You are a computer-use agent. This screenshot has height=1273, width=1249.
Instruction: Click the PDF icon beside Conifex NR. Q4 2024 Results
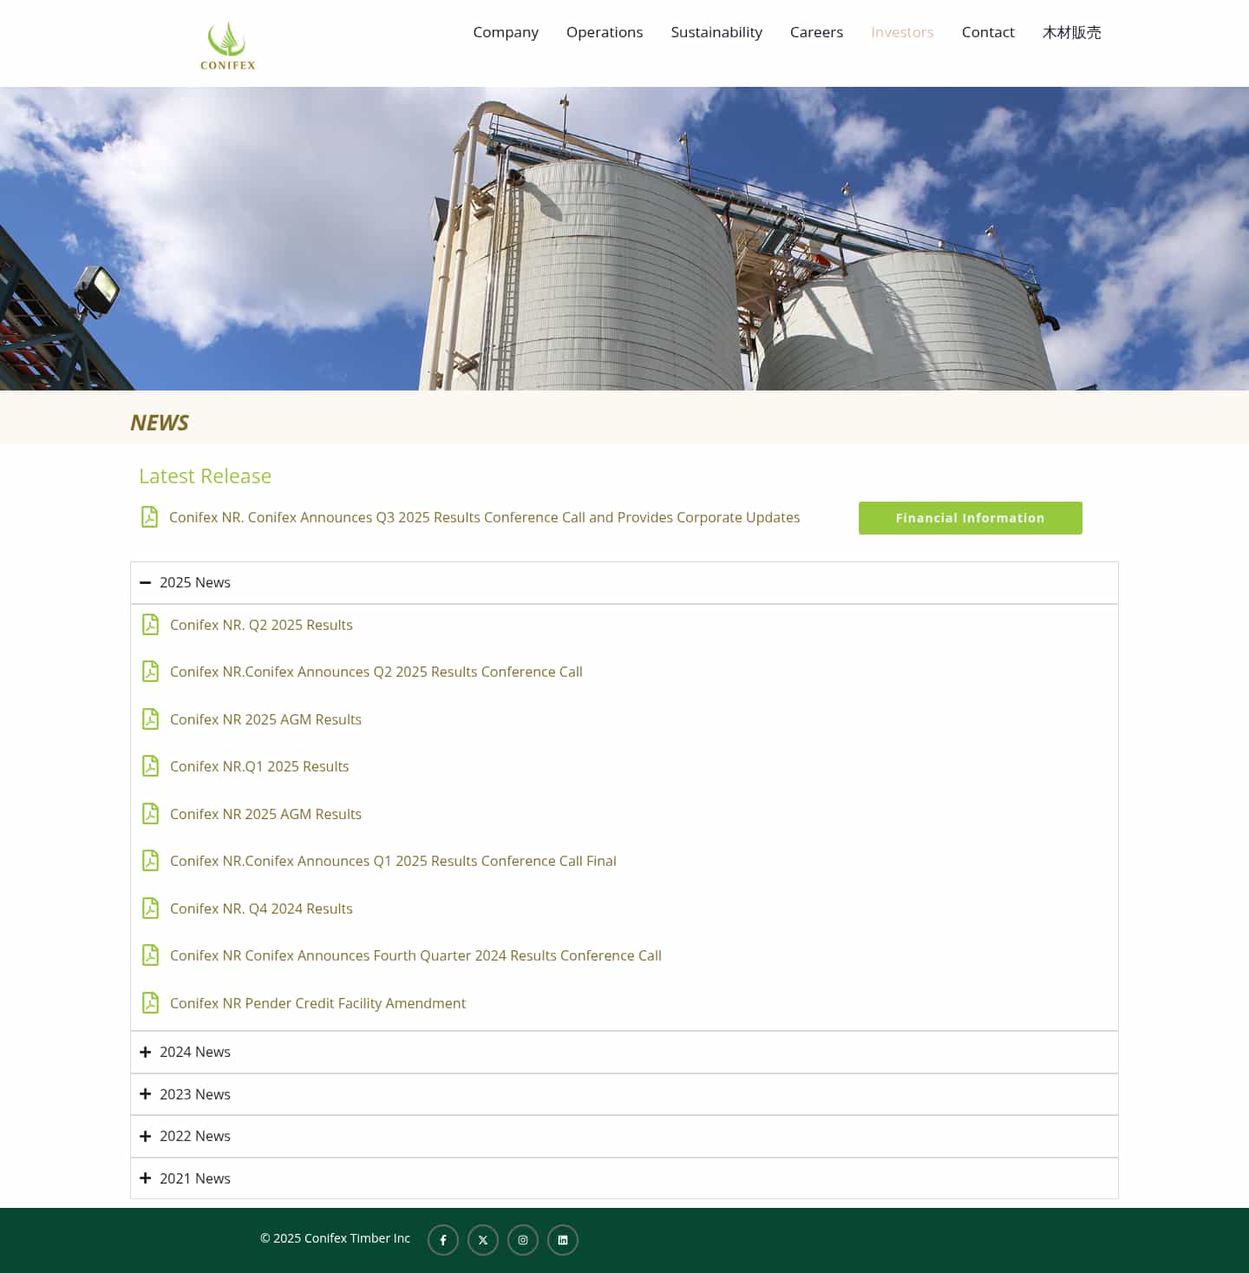coord(150,909)
